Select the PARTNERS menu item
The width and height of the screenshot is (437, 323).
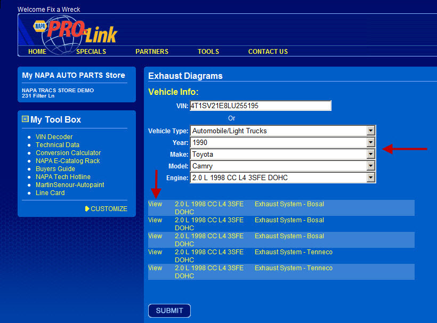[152, 52]
